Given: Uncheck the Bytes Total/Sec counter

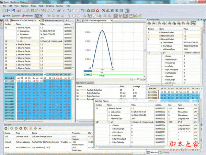Looking at the screenshot, I should pyautogui.click(x=77, y=93).
